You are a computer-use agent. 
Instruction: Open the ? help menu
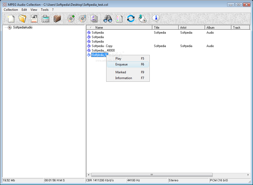coord(53,10)
